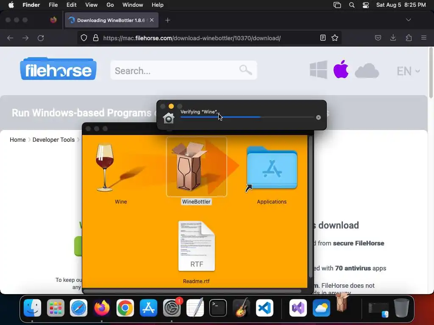Click the magnifier search icon on FileHorse
This screenshot has width=434, height=325.
click(245, 70)
